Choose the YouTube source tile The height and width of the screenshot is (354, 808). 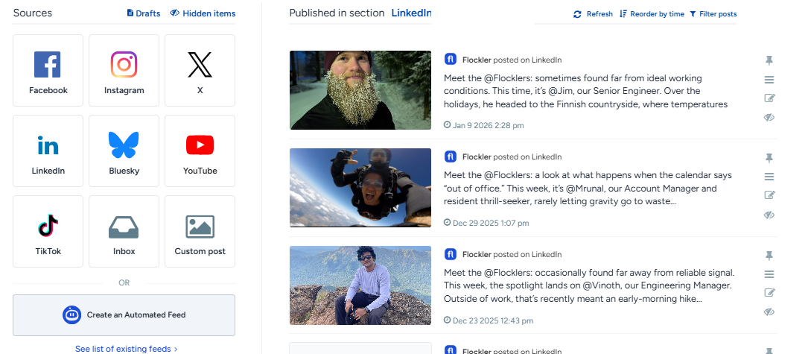click(x=200, y=151)
